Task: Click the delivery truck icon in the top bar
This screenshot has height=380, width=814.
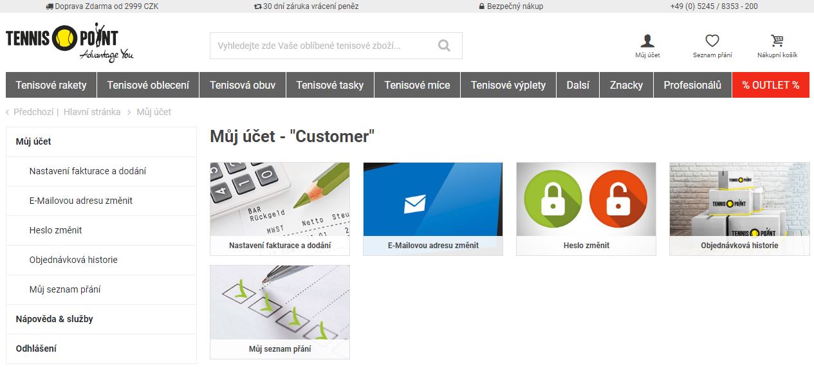Action: point(50,6)
